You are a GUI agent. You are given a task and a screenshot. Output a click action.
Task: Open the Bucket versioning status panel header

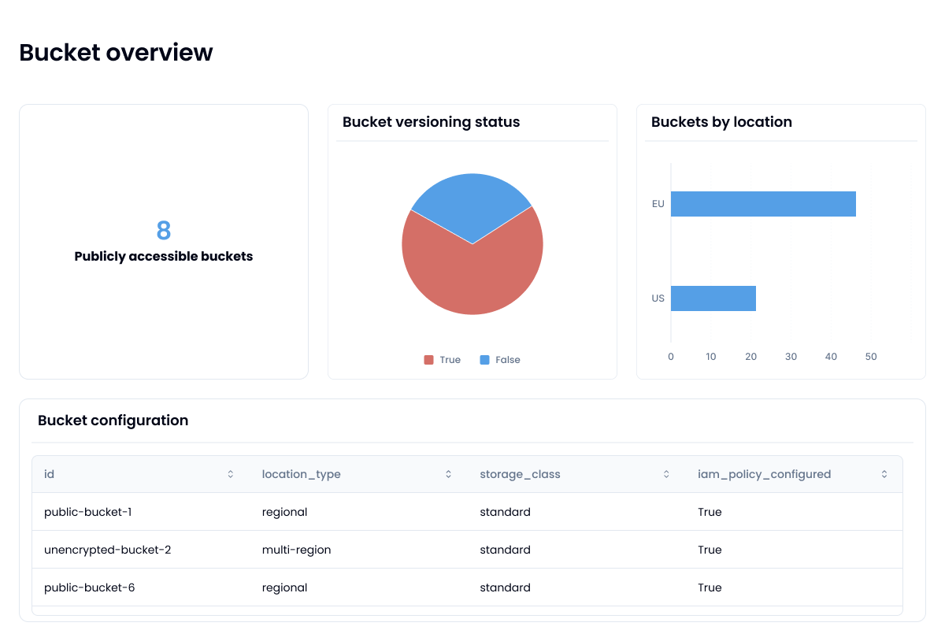point(431,122)
